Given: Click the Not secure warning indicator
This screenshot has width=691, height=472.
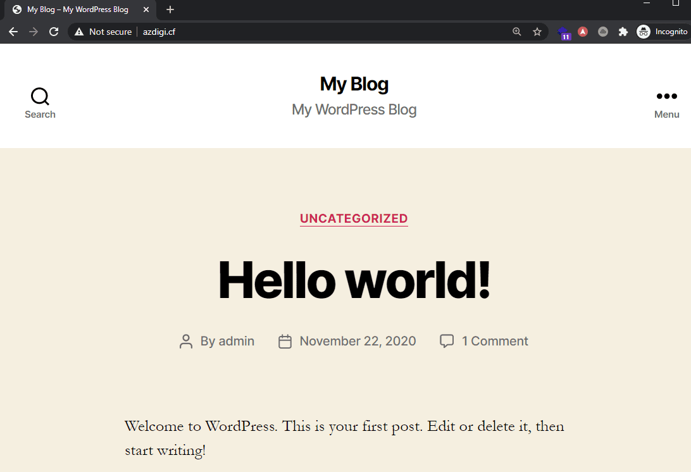Looking at the screenshot, I should [103, 32].
